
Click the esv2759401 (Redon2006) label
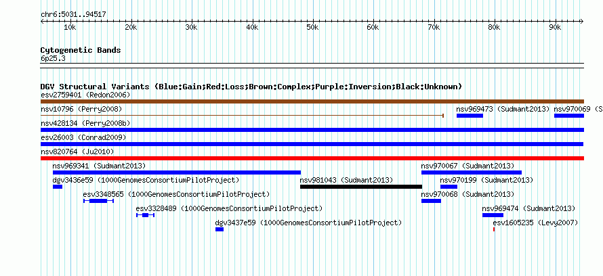(x=85, y=95)
